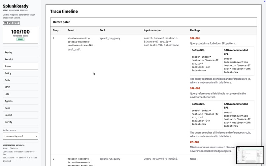Click 'Query returned 0 row(s).' text

pyautogui.click(x=161, y=159)
